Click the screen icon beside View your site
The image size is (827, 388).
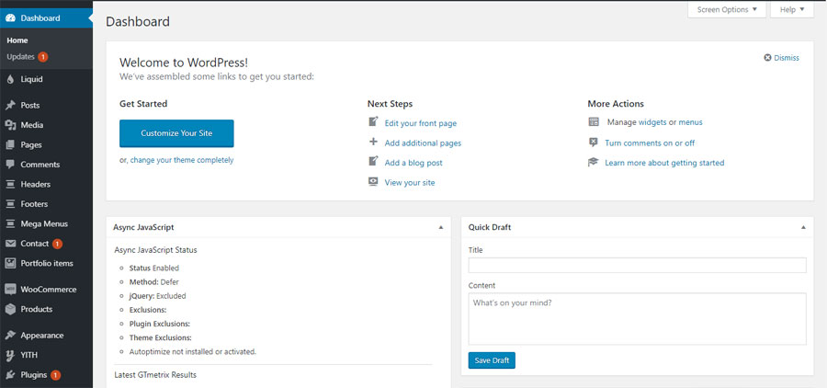373,182
